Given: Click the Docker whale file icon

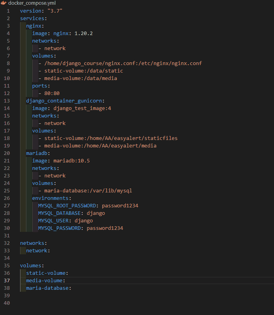Looking at the screenshot, I should click(x=4, y=3).
